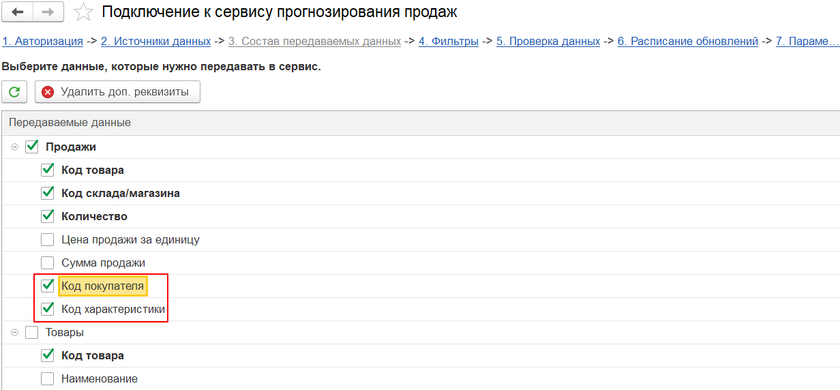Uncheck the 'Продажи' group checkbox

31,147
